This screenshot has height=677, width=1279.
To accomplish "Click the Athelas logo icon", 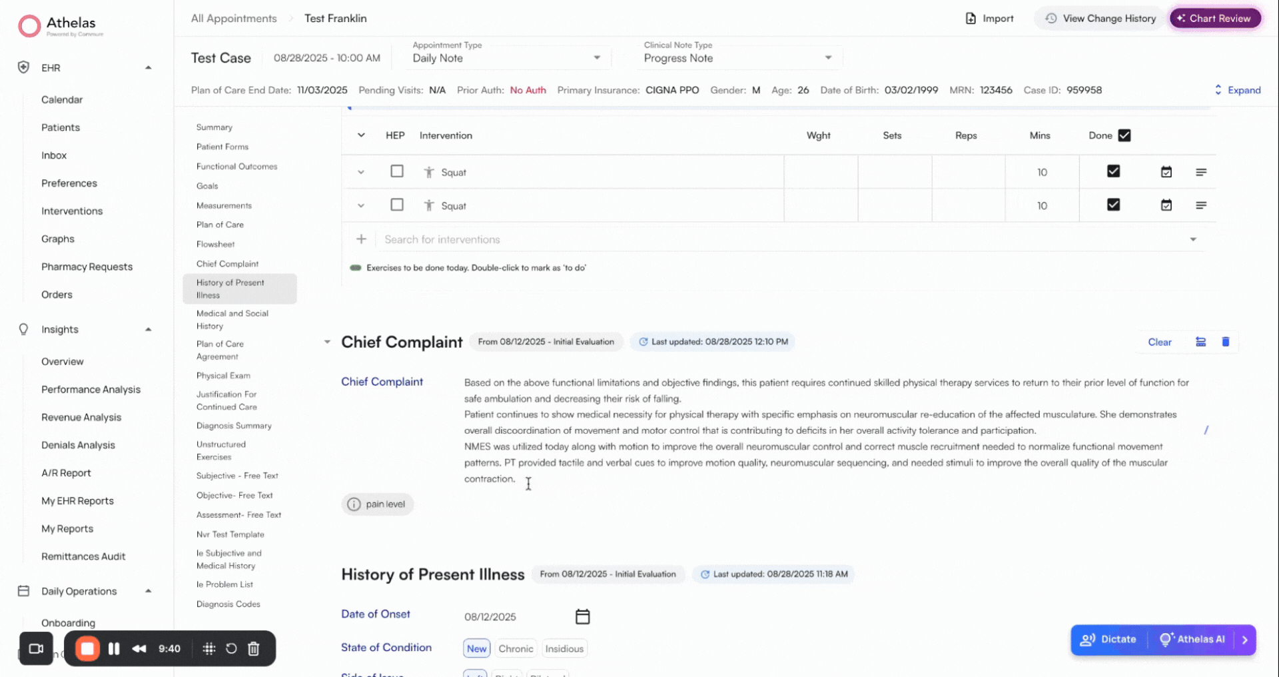I will 29,26.
